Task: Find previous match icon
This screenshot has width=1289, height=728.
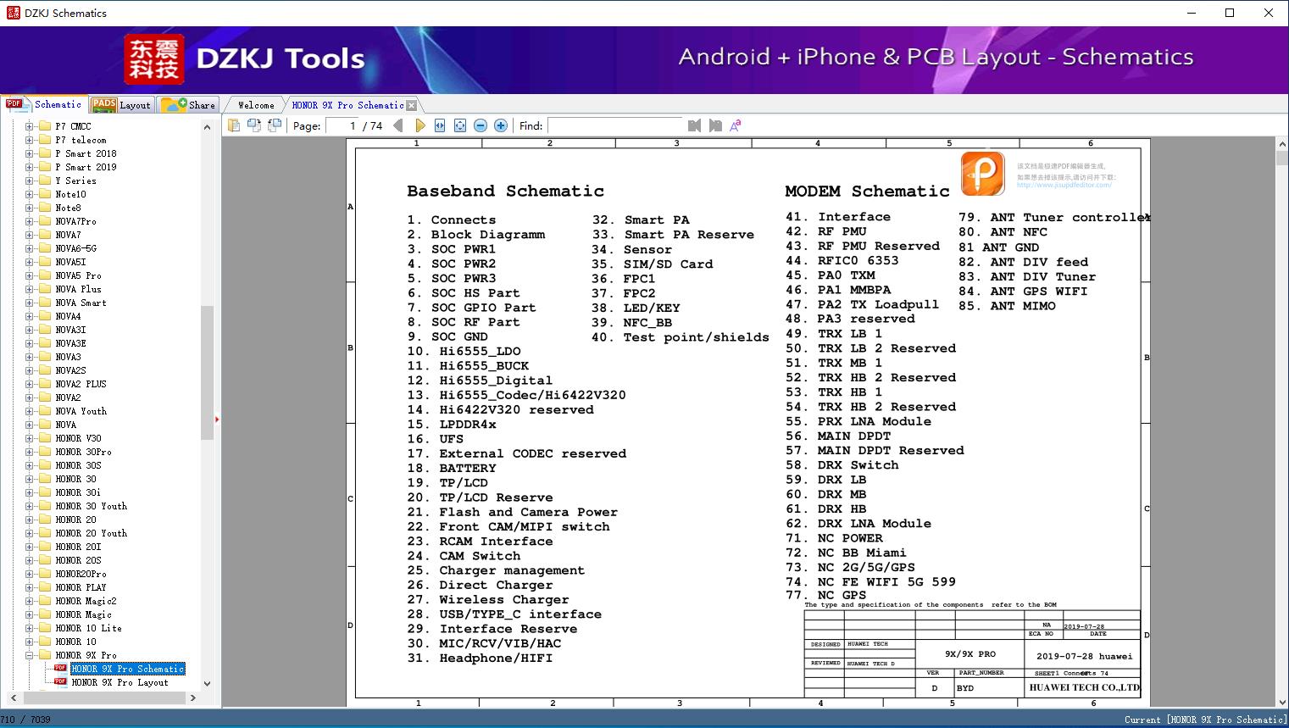Action: (x=695, y=125)
